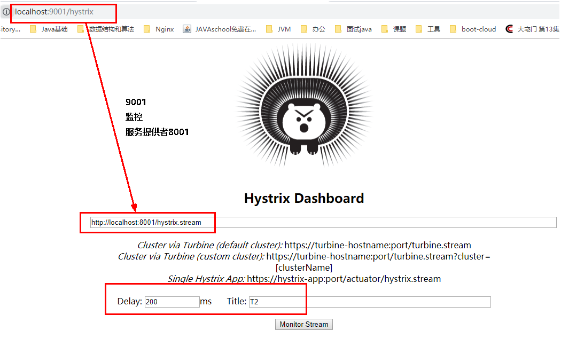Click the 'Title:' label
The image size is (561, 346).
tap(237, 301)
